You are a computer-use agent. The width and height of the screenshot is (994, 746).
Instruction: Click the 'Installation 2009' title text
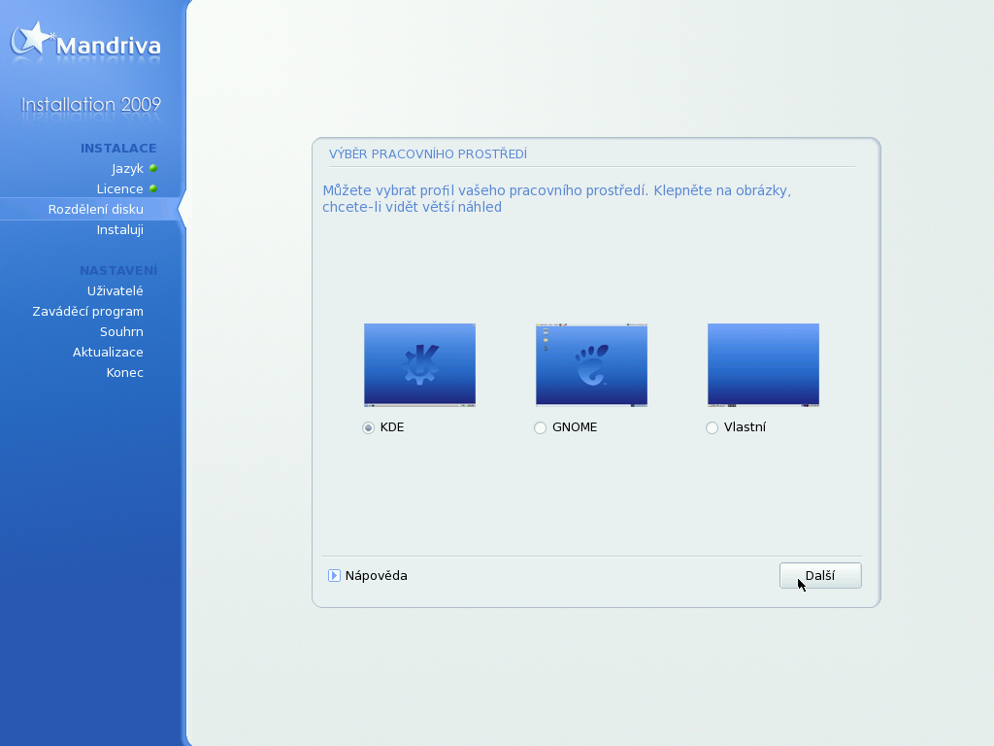[91, 104]
